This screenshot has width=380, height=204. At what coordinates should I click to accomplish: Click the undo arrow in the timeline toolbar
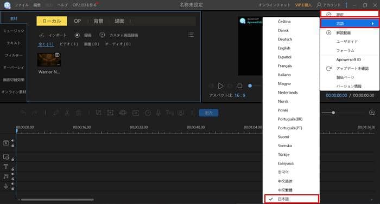pos(23,113)
